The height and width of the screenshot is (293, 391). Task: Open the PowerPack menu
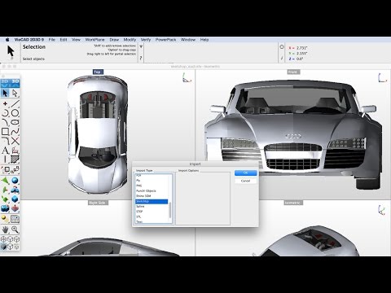click(x=165, y=40)
